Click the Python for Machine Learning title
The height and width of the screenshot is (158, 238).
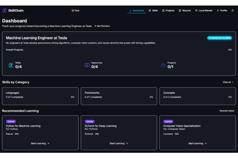pos(23,126)
